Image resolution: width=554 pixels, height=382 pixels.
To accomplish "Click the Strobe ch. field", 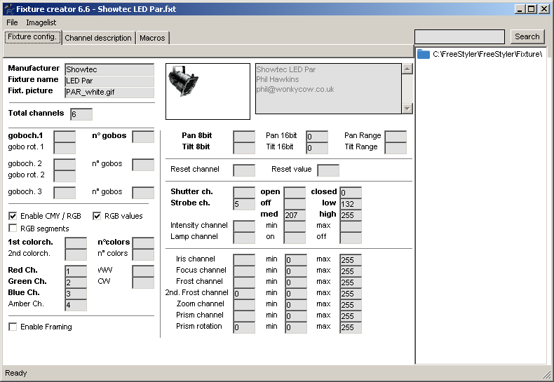I will pyautogui.click(x=244, y=204).
